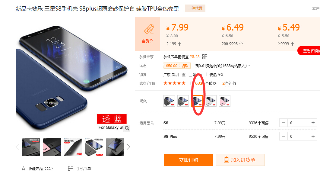Show next thumbnails with right arrow
Screen dimensions: 320x171
[128, 147]
